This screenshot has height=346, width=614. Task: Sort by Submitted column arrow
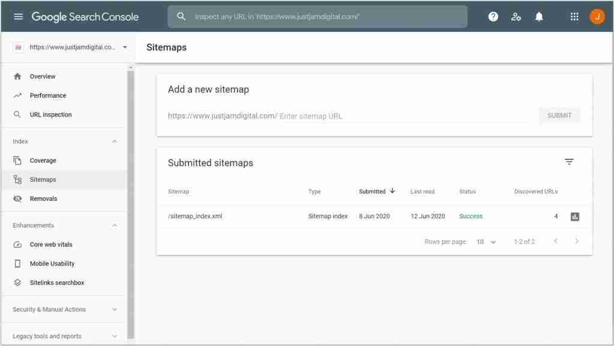point(392,191)
